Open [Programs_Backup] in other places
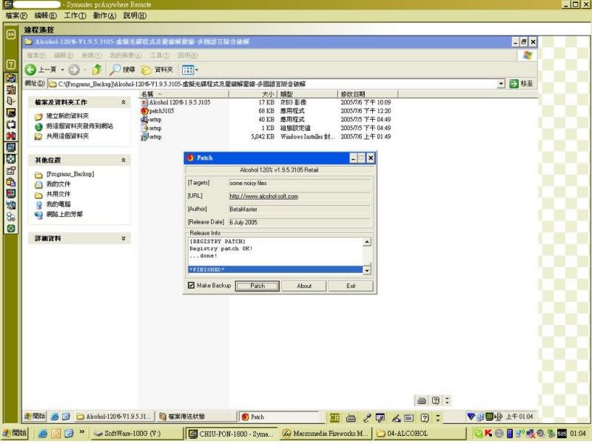This screenshot has width=592, height=444. 70,174
